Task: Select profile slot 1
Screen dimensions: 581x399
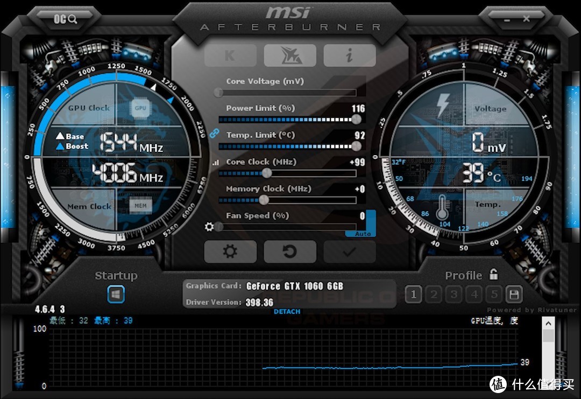Action: (x=413, y=295)
